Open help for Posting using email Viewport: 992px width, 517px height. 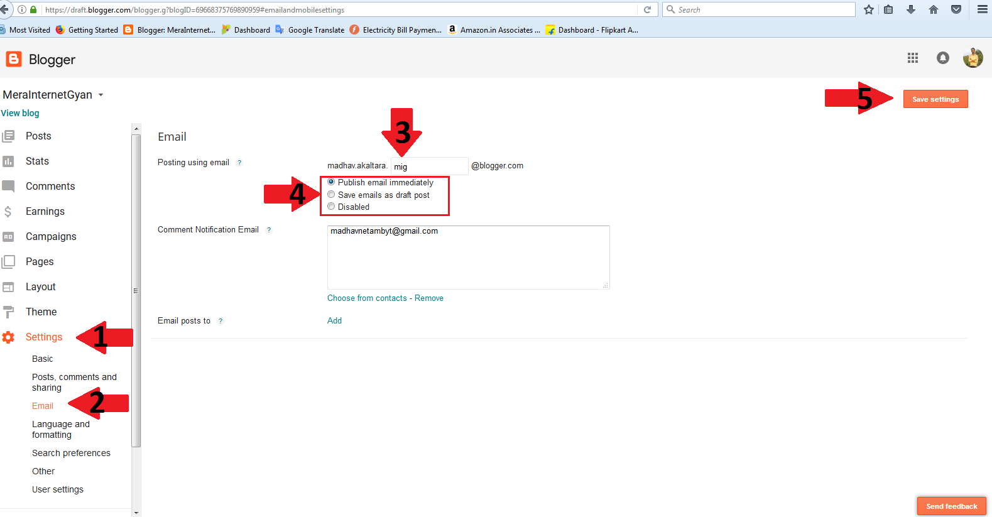[239, 163]
